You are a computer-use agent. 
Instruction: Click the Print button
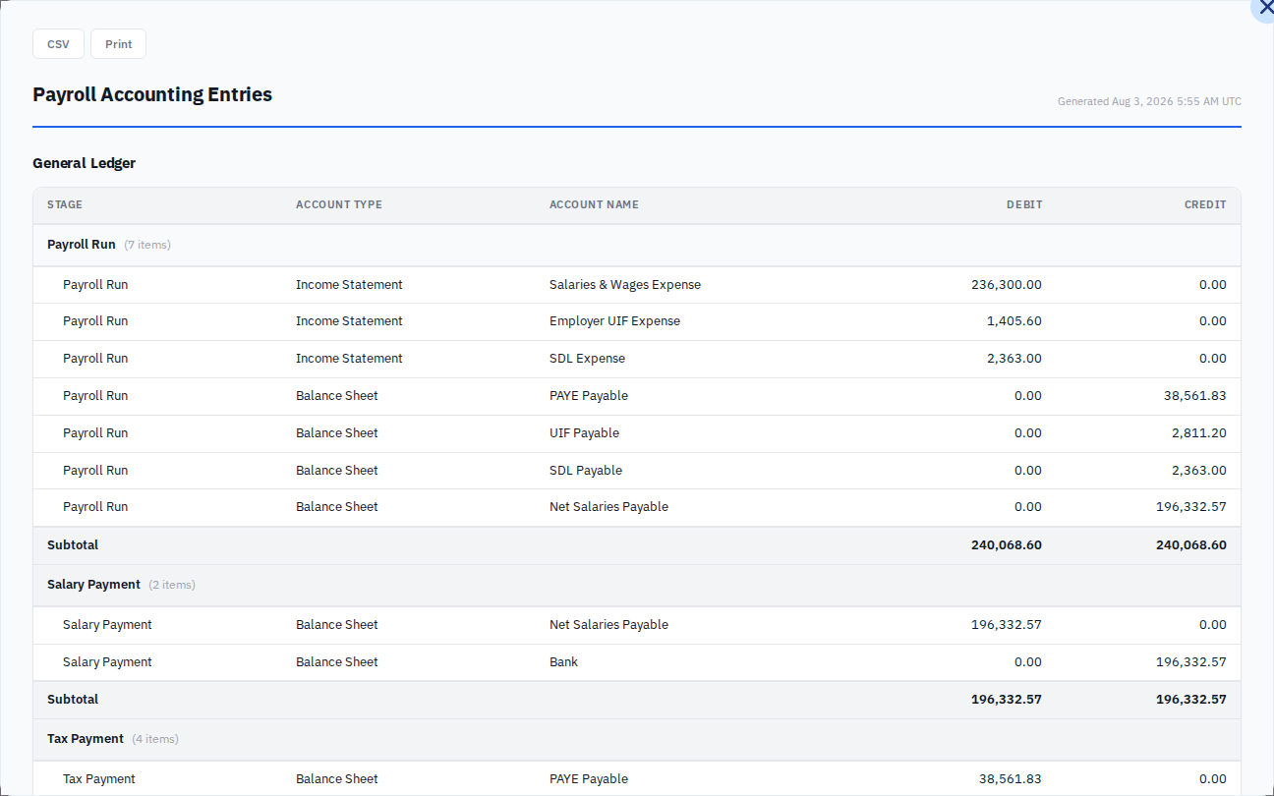click(x=118, y=44)
